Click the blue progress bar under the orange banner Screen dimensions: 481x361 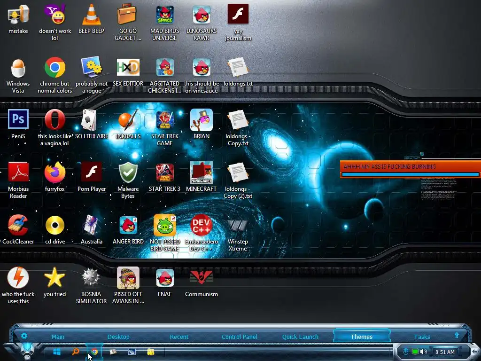pos(411,174)
